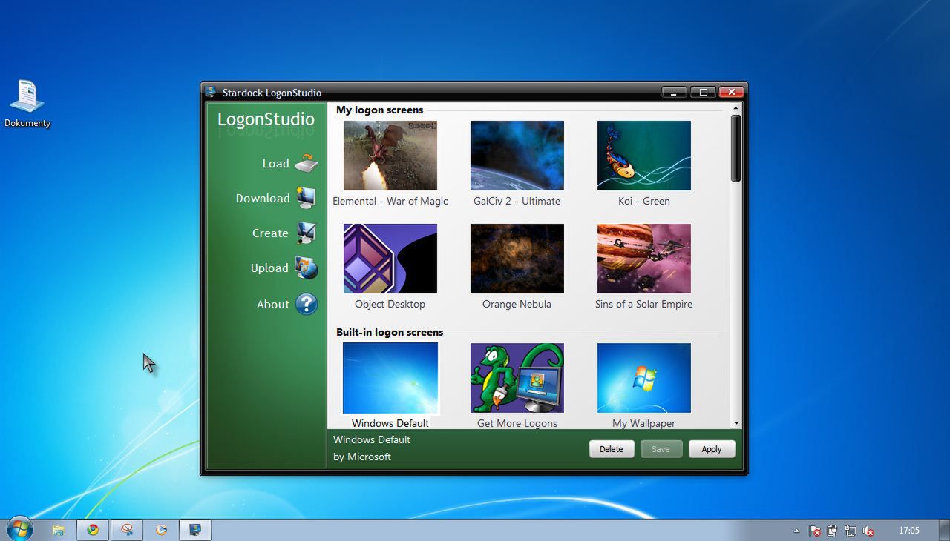Click the Upload globe icon

click(x=307, y=268)
